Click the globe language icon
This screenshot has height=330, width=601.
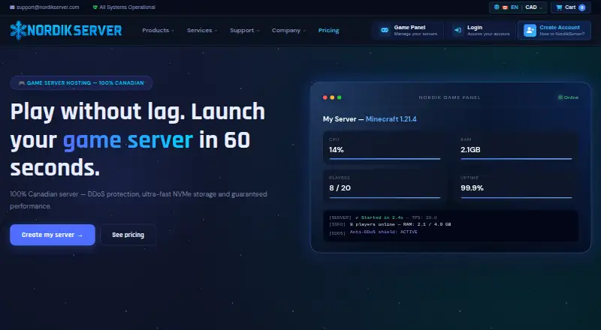(497, 7)
